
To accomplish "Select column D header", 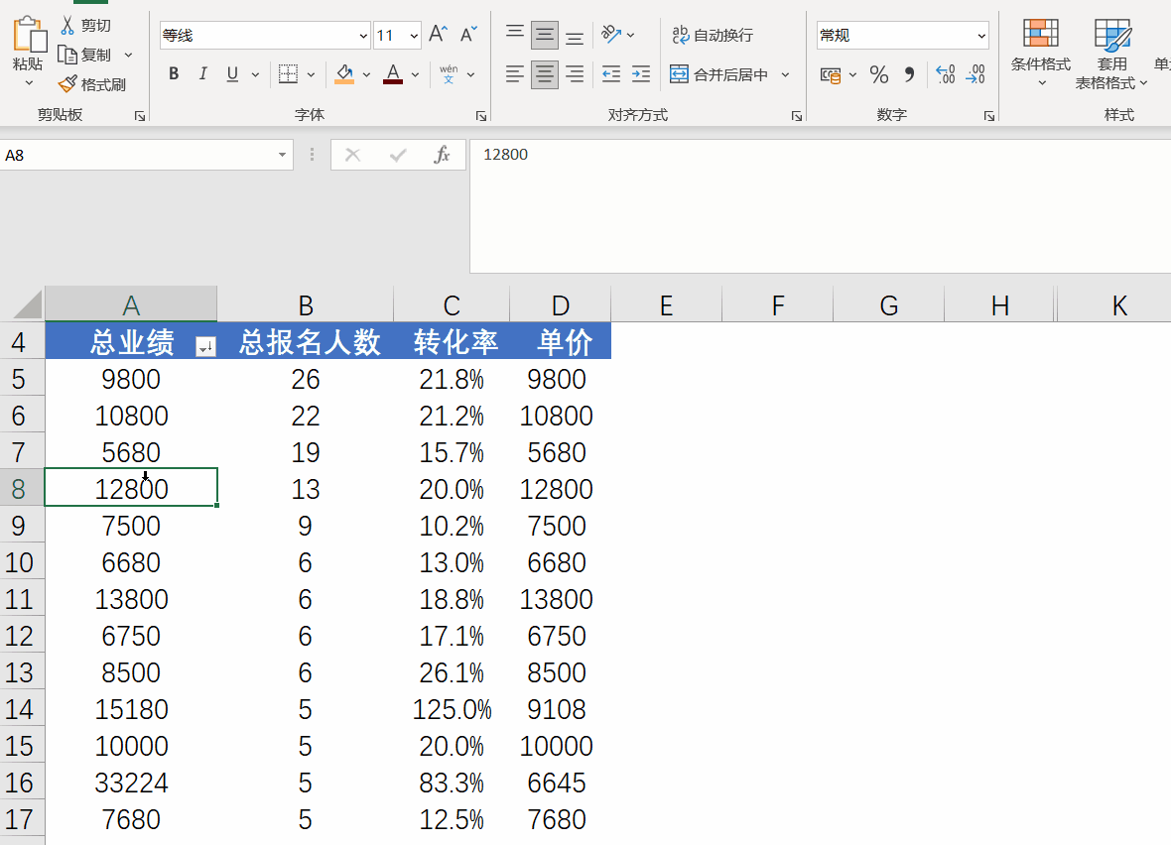I will pyautogui.click(x=560, y=304).
